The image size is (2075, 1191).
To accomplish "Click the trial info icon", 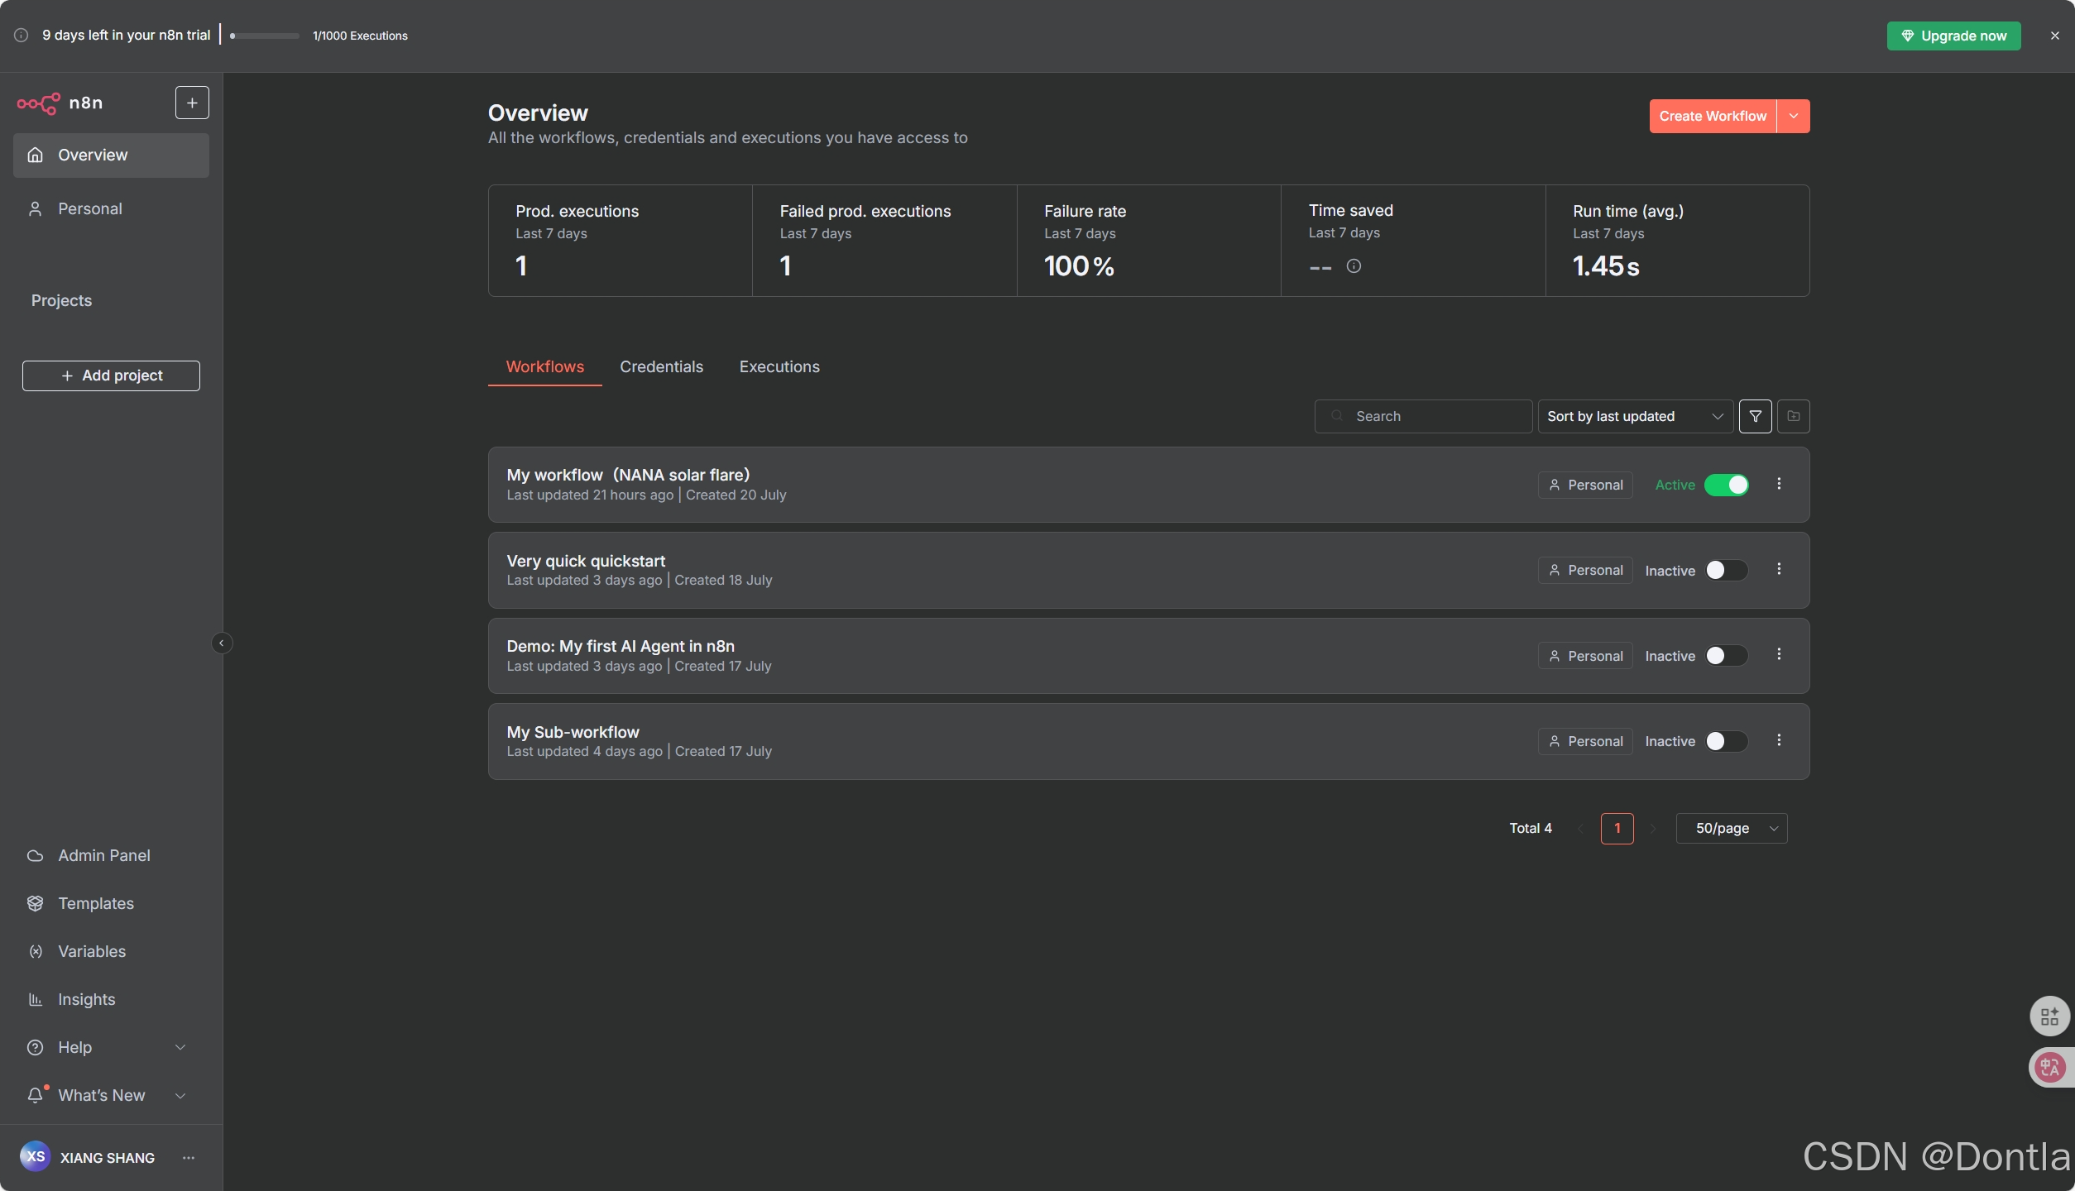I will (x=22, y=36).
